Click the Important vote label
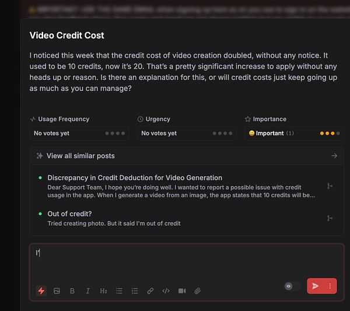Screen dimensions: 350x311 point(269,133)
